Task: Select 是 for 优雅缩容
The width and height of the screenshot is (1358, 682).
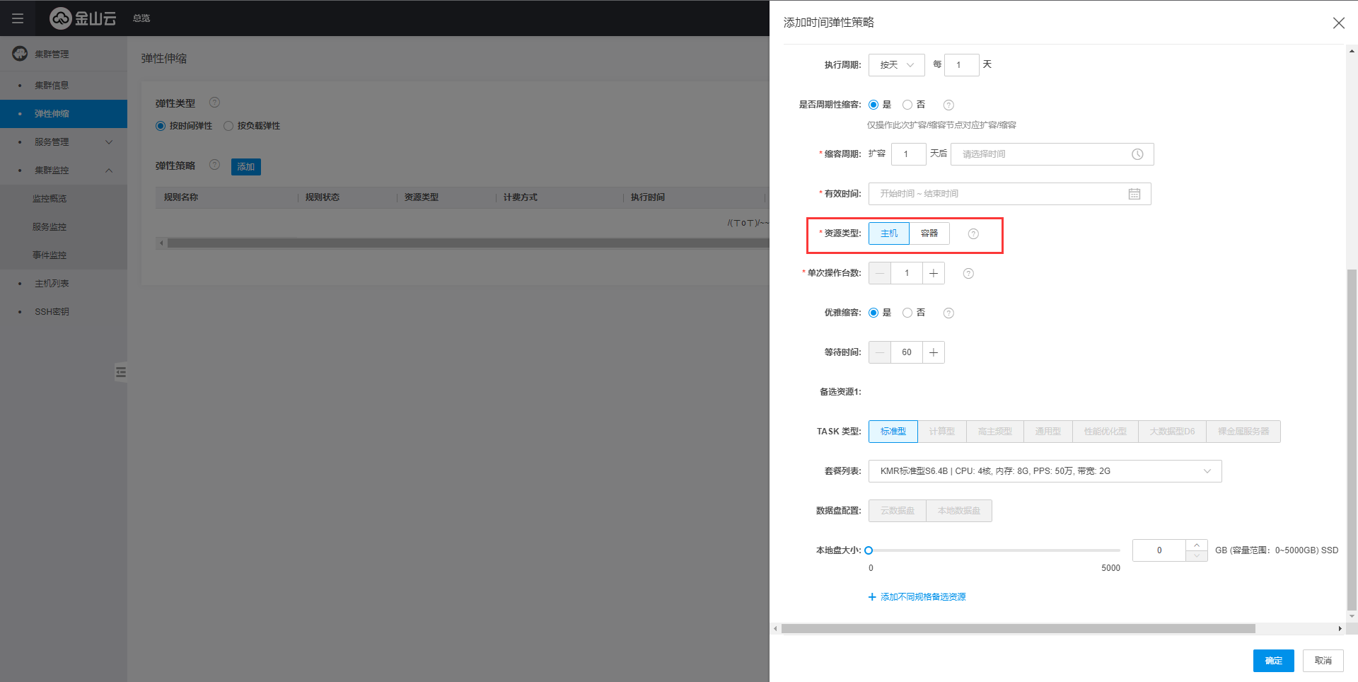Action: tap(874, 313)
